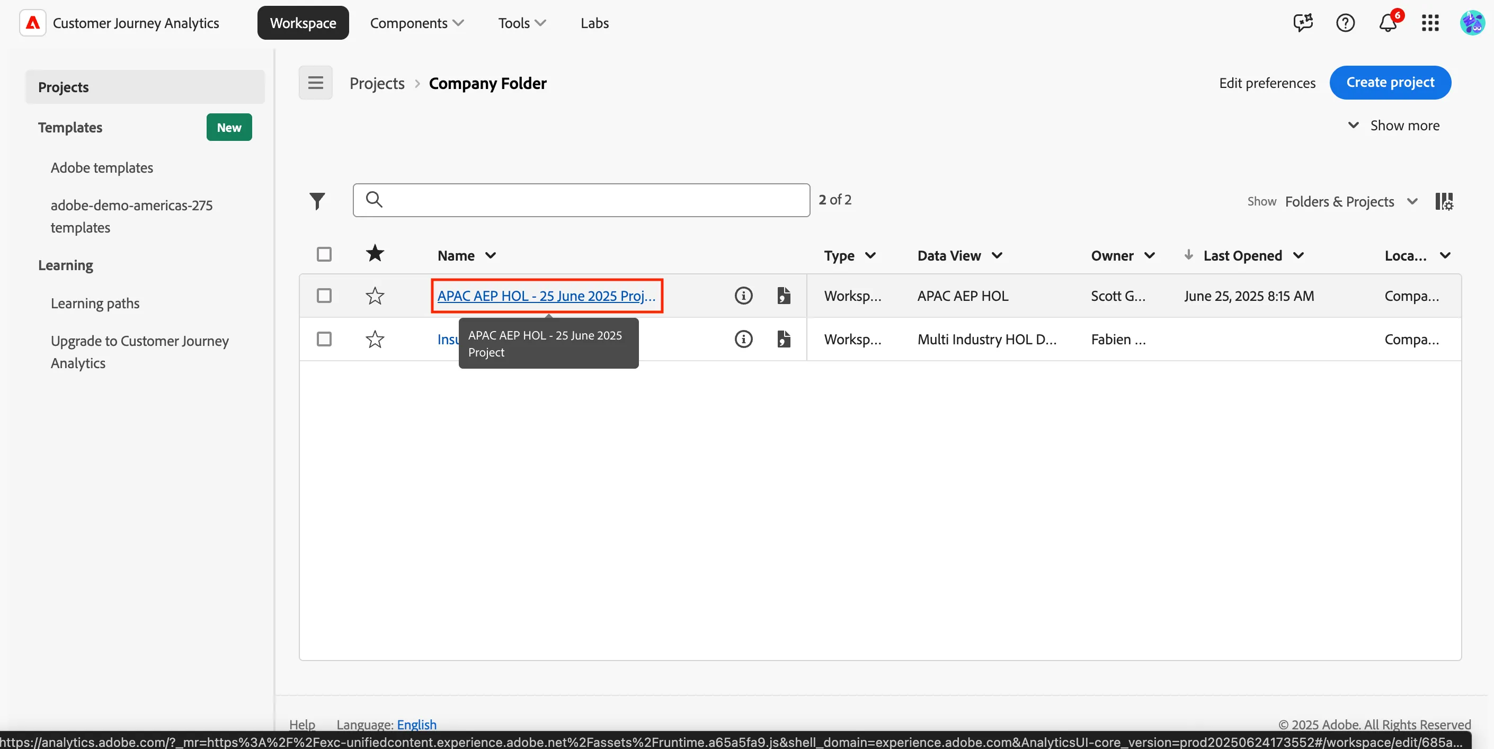
Task: Show info for APAC AEP HOL project
Action: 743,296
